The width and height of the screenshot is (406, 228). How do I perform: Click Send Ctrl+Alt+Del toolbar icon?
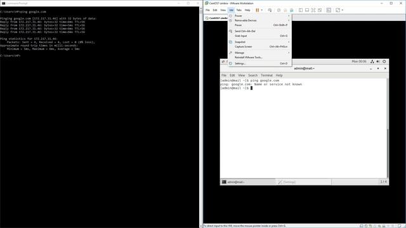click(270, 10)
